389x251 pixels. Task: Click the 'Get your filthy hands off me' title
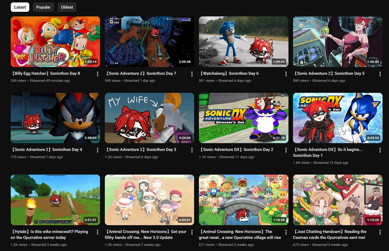pyautogui.click(x=145, y=235)
